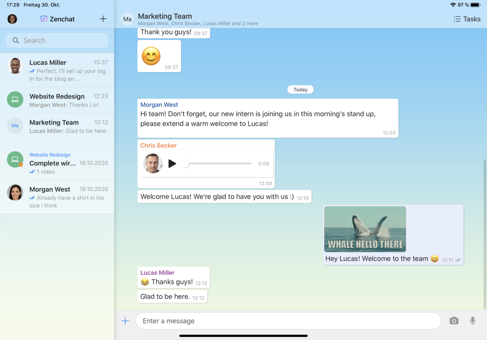Open your profile avatar in the sidebar header

pos(12,19)
